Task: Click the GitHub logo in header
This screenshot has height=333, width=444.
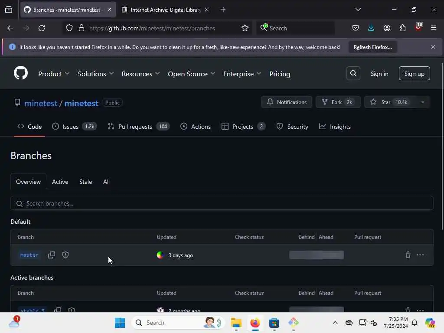Action: point(21,73)
